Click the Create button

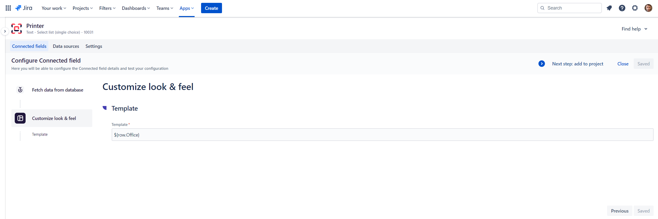211,8
